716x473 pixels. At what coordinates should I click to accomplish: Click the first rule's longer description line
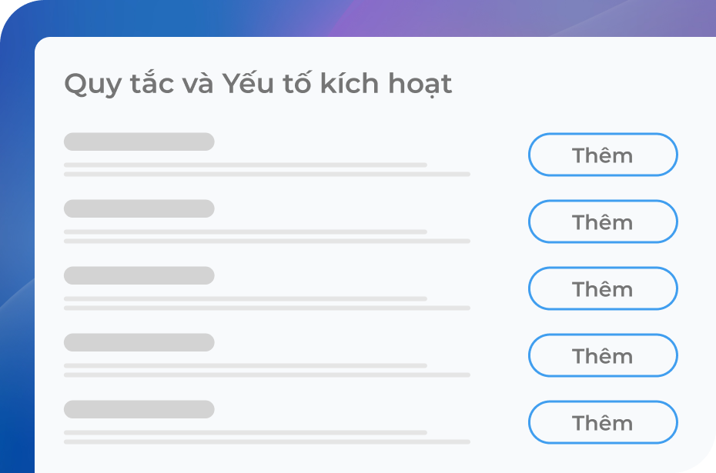point(266,174)
